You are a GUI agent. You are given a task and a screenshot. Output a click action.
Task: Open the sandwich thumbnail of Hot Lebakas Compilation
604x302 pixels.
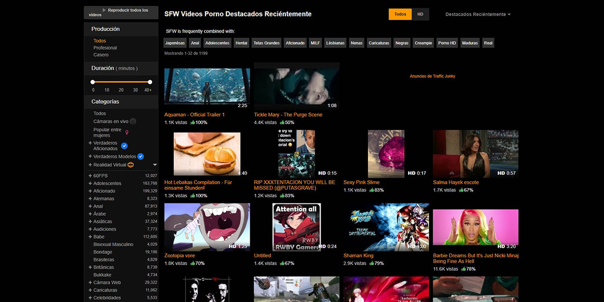(207, 154)
